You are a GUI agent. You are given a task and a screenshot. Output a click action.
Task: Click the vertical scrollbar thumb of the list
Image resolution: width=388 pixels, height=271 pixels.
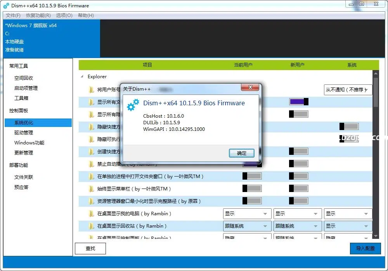pos(376,93)
